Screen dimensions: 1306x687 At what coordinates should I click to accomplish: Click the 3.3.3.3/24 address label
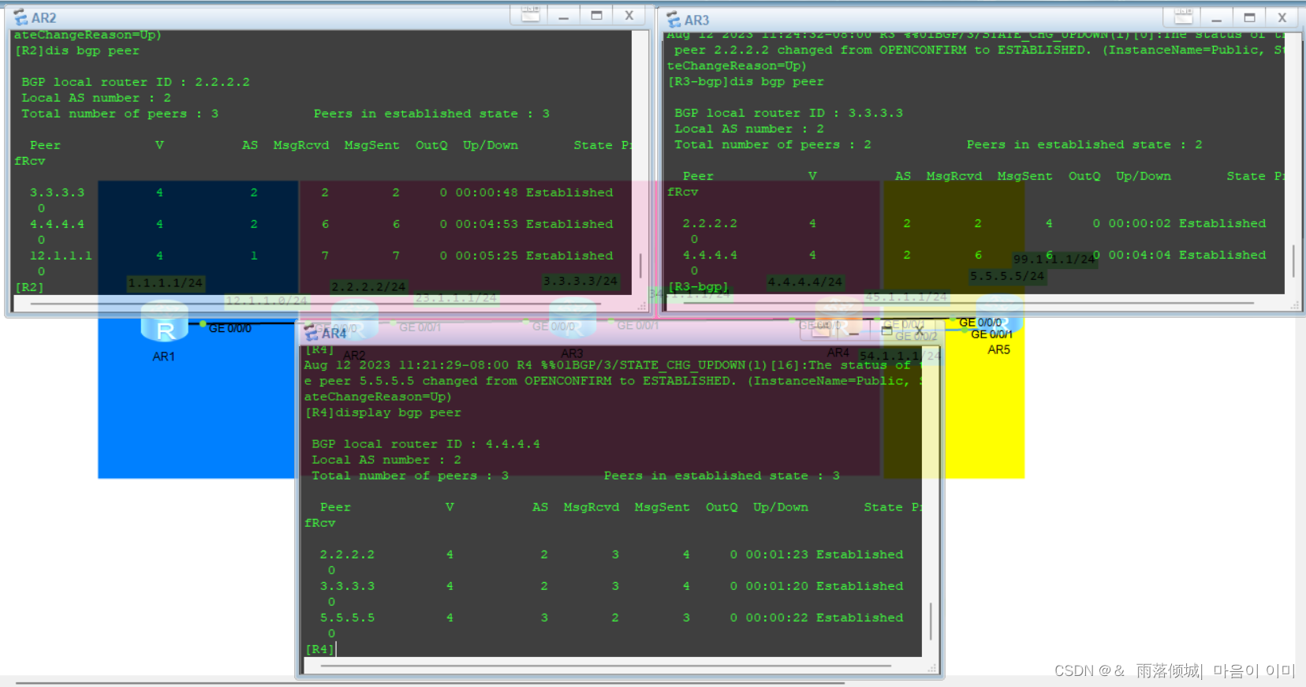(x=580, y=281)
